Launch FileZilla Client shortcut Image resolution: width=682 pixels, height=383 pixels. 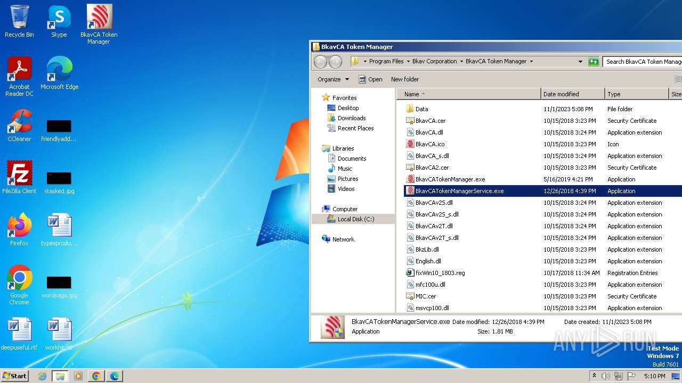[x=19, y=177]
